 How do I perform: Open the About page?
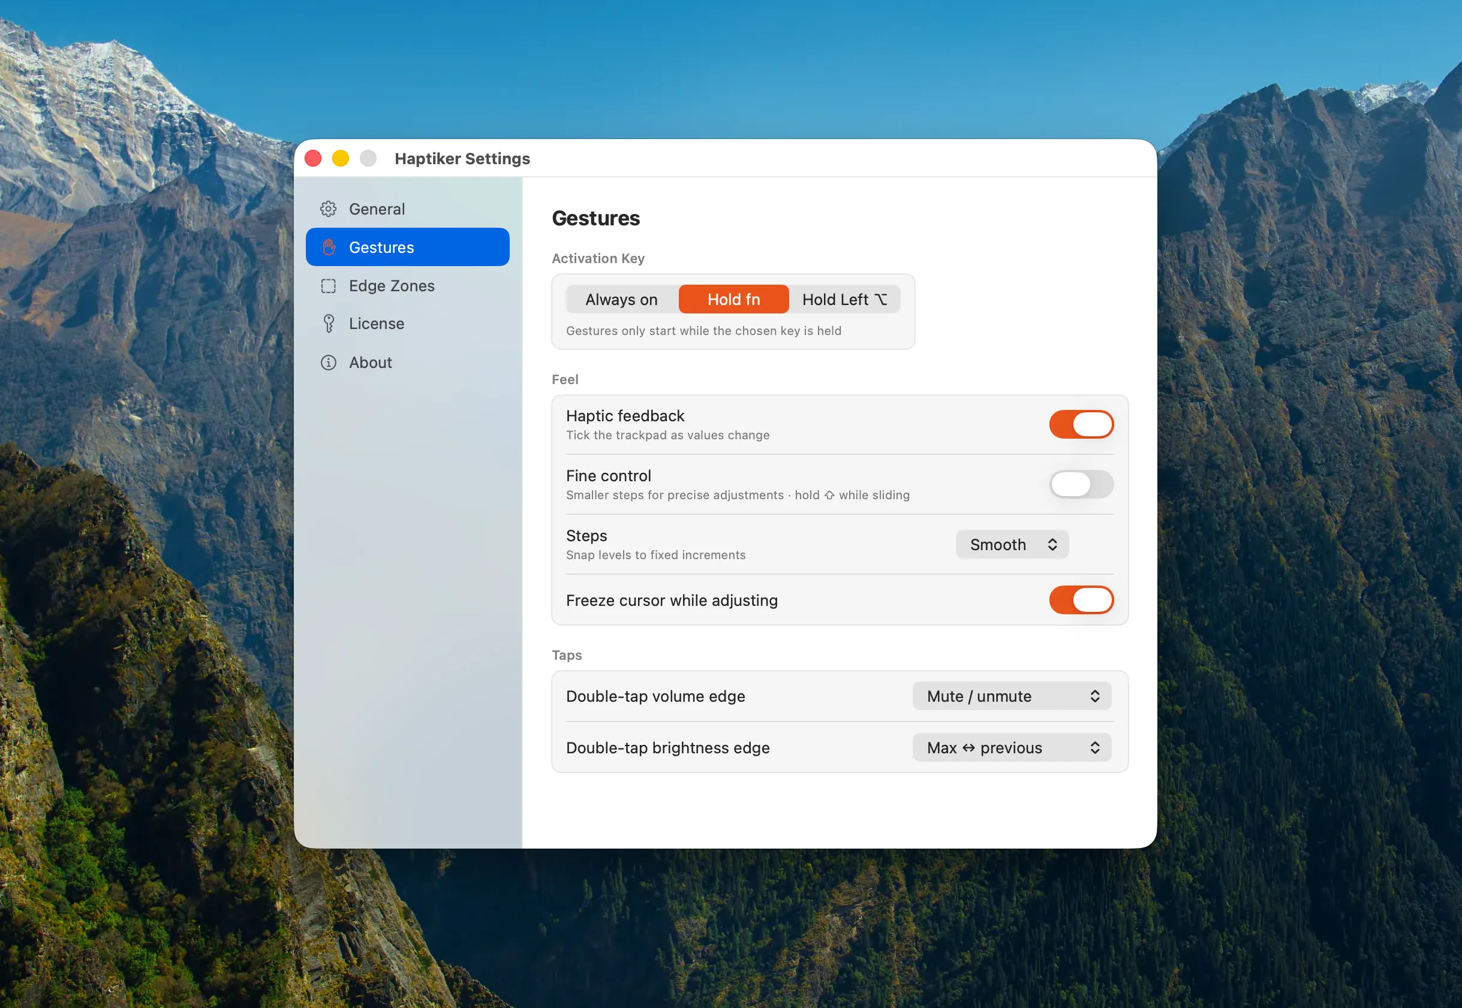click(x=408, y=363)
